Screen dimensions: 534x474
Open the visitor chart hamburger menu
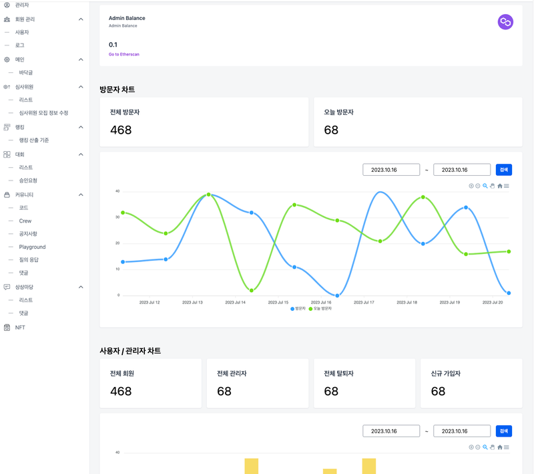[507, 186]
